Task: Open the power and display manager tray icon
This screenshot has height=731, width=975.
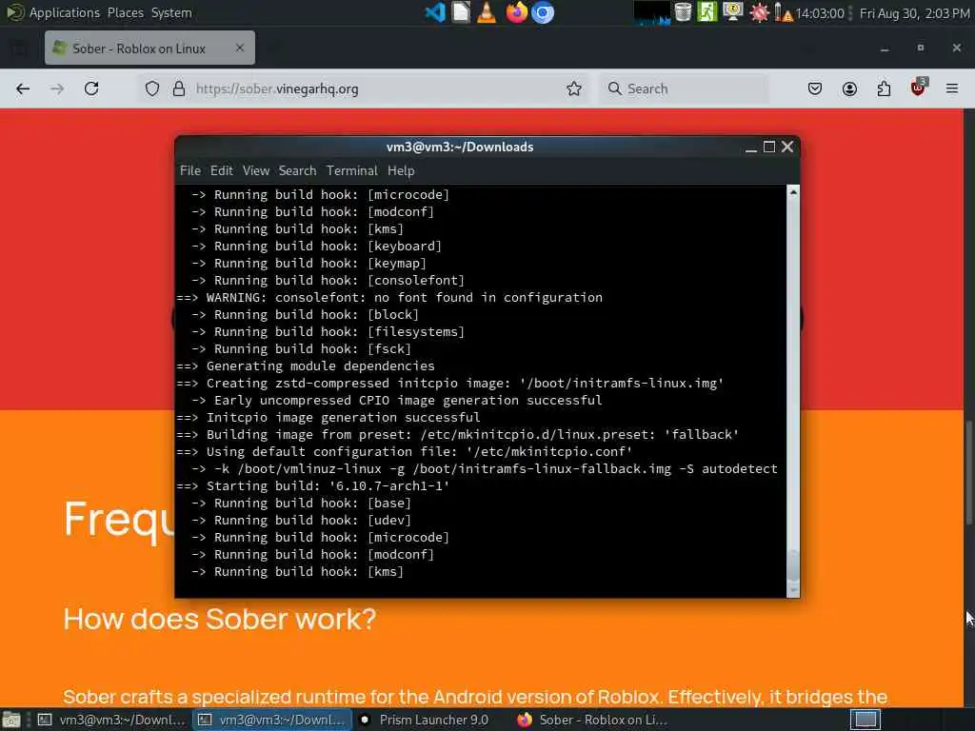Action: pos(733,12)
